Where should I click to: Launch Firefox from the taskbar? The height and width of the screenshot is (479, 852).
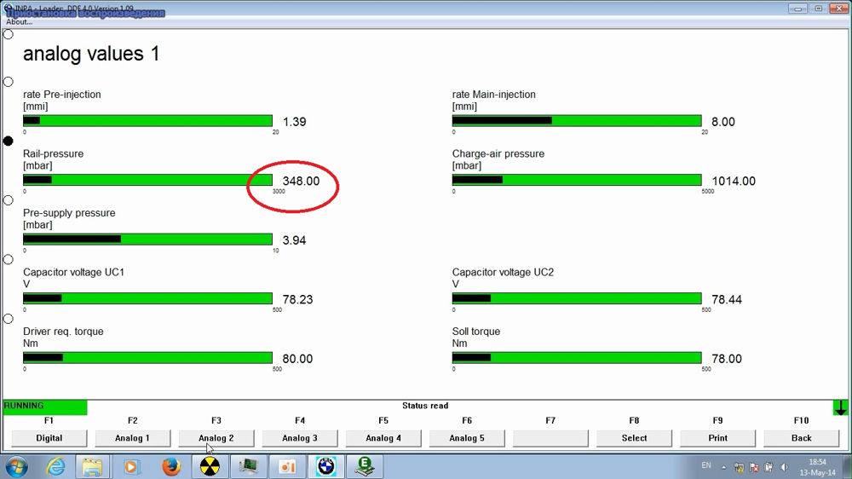pyautogui.click(x=171, y=466)
